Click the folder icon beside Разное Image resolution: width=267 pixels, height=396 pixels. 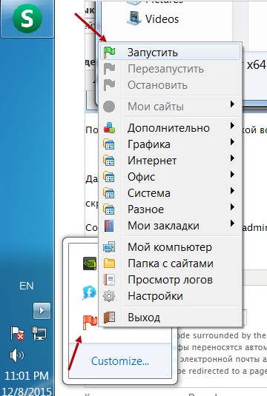click(x=109, y=209)
